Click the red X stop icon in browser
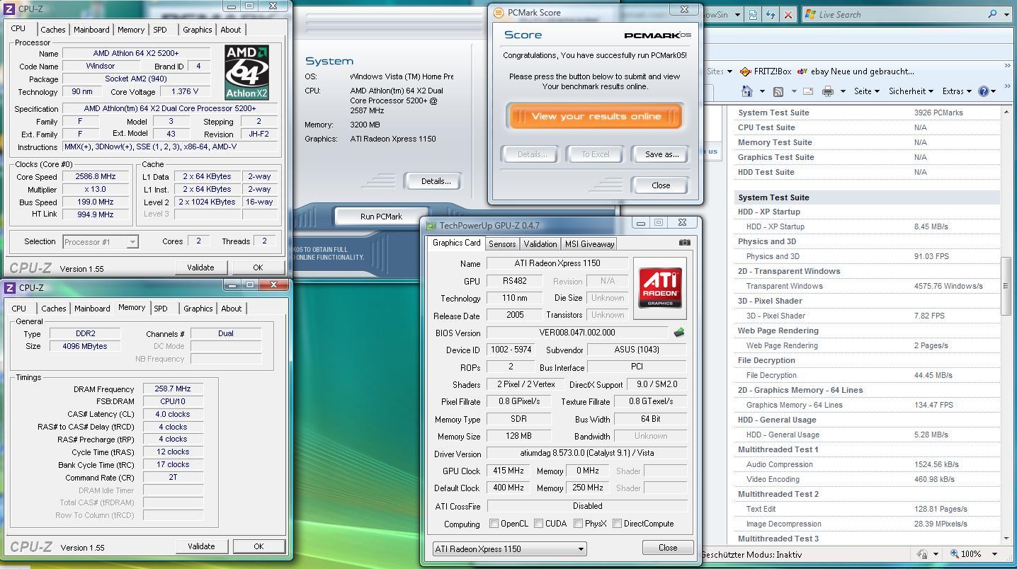 [788, 14]
